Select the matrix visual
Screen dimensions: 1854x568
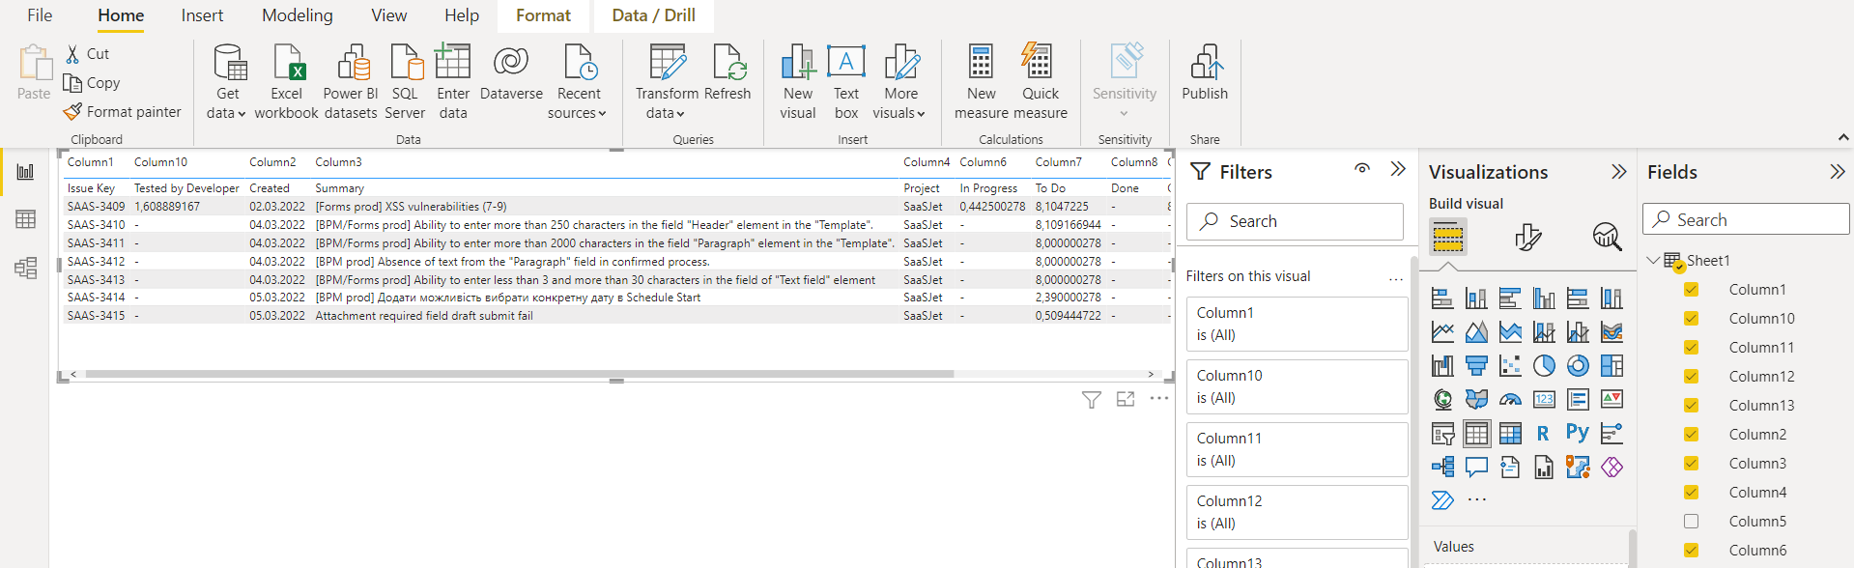pos(1510,434)
